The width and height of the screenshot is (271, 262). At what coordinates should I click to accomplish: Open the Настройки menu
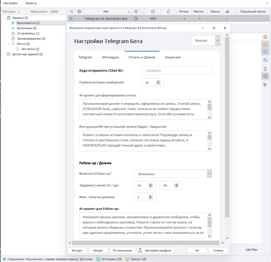(10, 3)
